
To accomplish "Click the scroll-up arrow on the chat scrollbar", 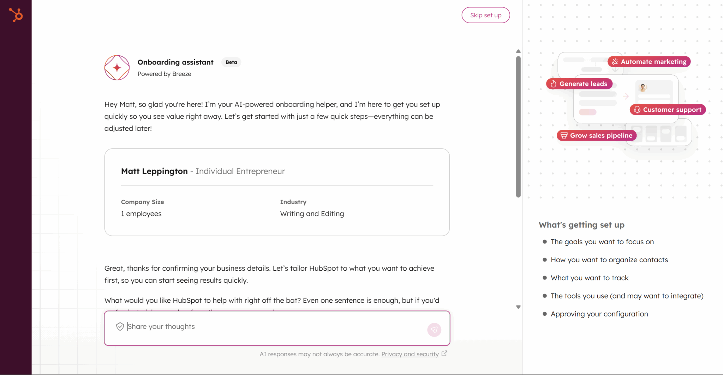I will (518, 51).
